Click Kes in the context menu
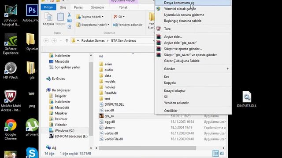This screenshot has height=158, width=282. click(193, 77)
